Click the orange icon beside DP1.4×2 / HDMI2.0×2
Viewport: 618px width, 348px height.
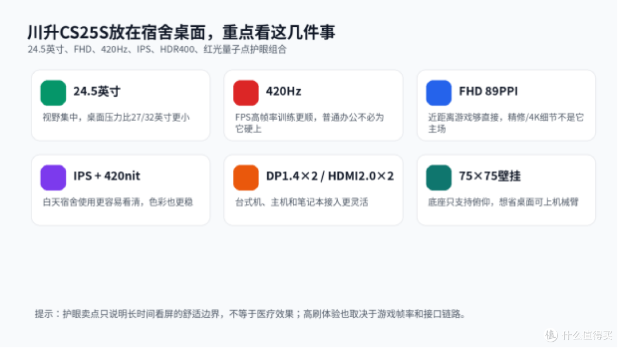[x=246, y=178]
